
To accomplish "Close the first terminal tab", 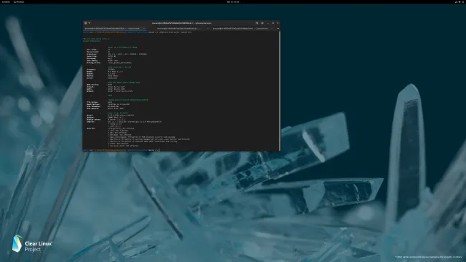I will tap(144, 29).
